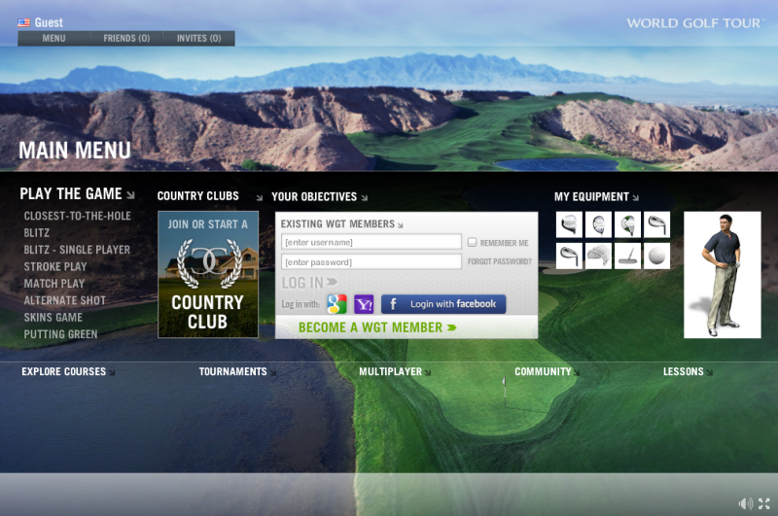
Task: Enter fullscreen with the expand arrows icon
Action: click(764, 503)
